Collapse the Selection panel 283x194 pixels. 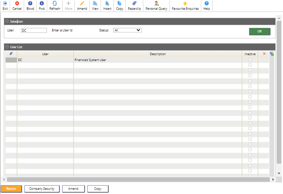pyautogui.click(x=7, y=21)
